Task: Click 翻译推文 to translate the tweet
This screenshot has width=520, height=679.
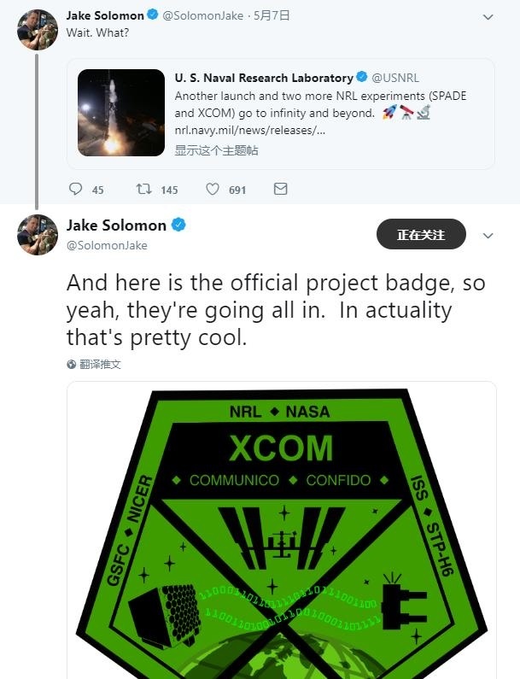Action: point(100,364)
